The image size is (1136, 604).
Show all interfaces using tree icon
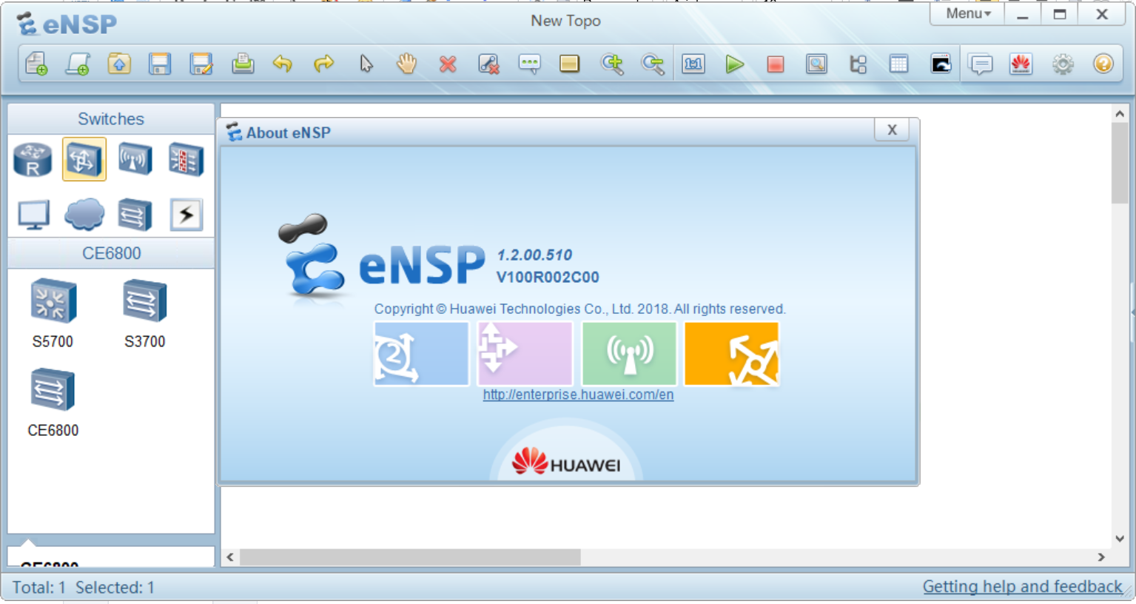click(x=858, y=64)
